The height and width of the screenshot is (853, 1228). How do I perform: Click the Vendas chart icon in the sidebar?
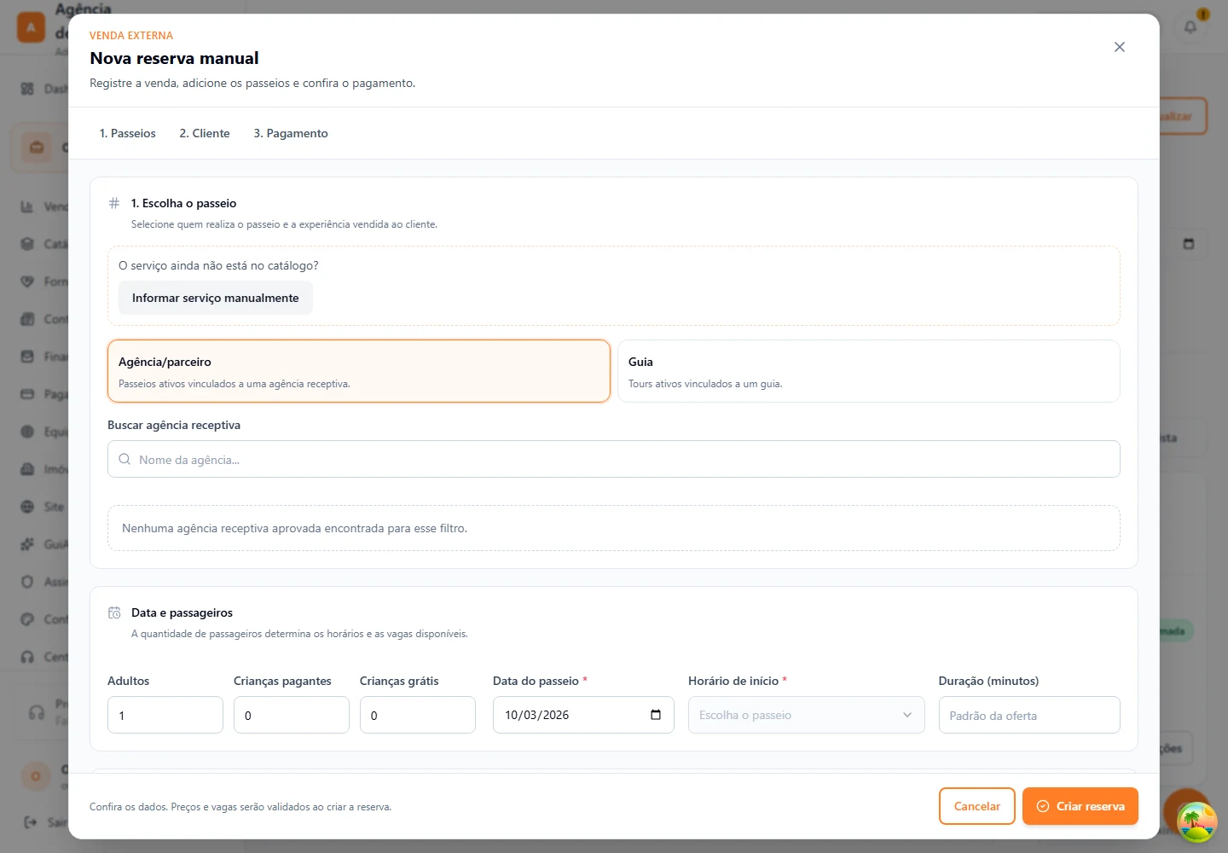(27, 206)
